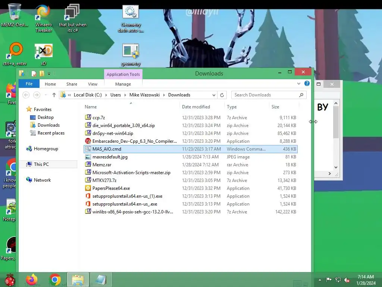
Task: Click Explorer Forward navigation arrow
Action: (37, 95)
